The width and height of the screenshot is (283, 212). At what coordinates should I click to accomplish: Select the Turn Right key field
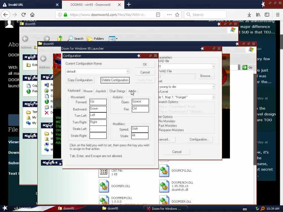[x=98, y=122]
